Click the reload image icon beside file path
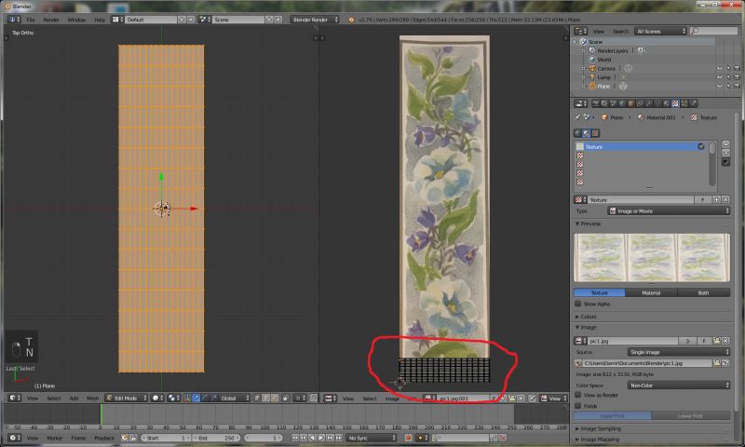This screenshot has height=447, width=745. (725, 363)
